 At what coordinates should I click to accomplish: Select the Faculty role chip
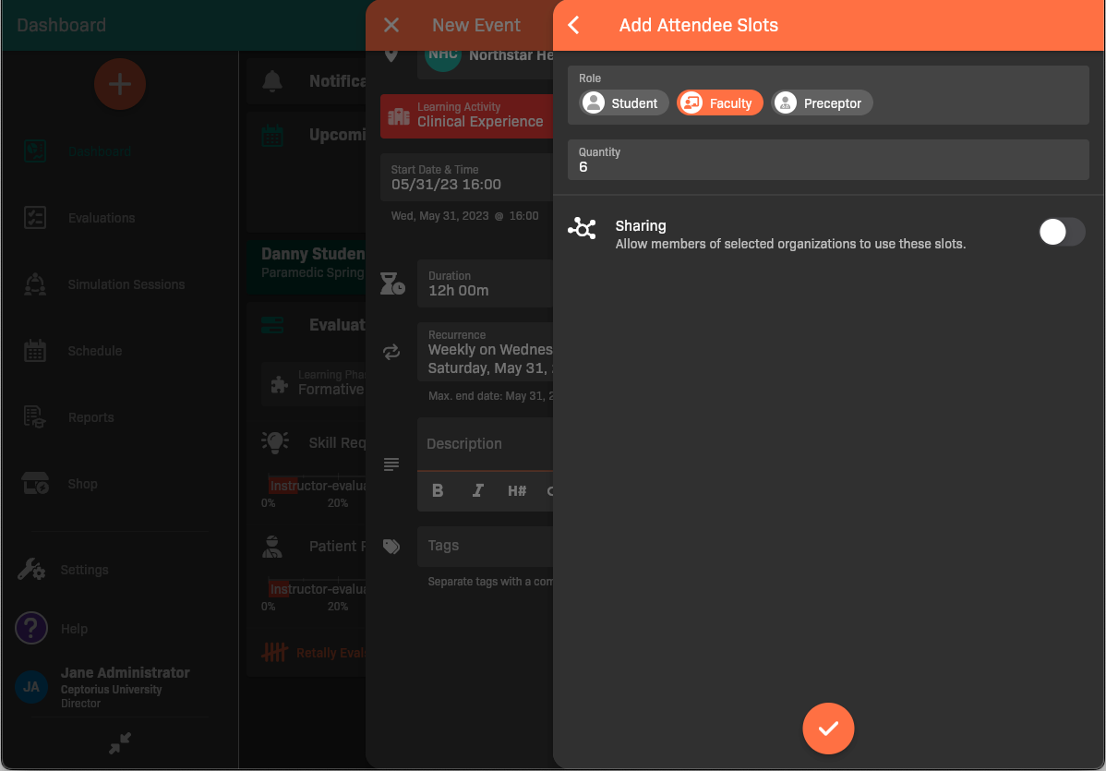pyautogui.click(x=720, y=103)
